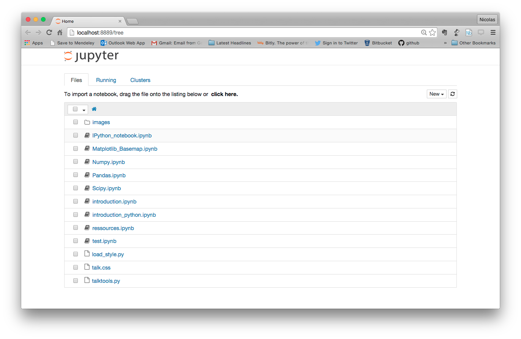Image resolution: width=521 pixels, height=339 pixels.
Task: Check the ressources.ipynb checkbox
Action: point(76,227)
